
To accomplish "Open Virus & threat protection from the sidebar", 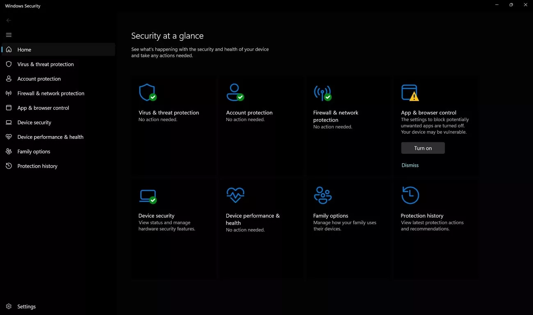I will pos(45,64).
